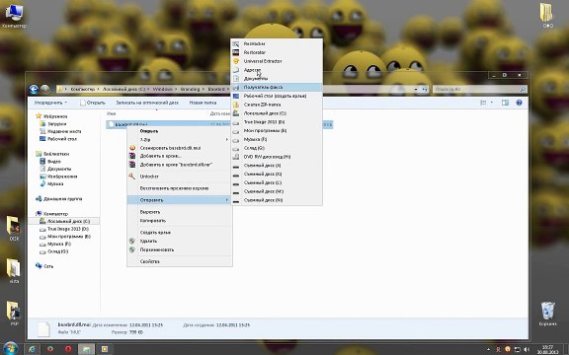Open Internet Explorer from the taskbar
Viewport: 569px width, 355px height.
pyautogui.click(x=32, y=349)
